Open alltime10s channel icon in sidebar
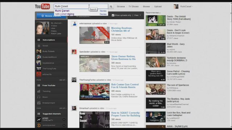The height and width of the screenshot is (130, 232). 39,74
